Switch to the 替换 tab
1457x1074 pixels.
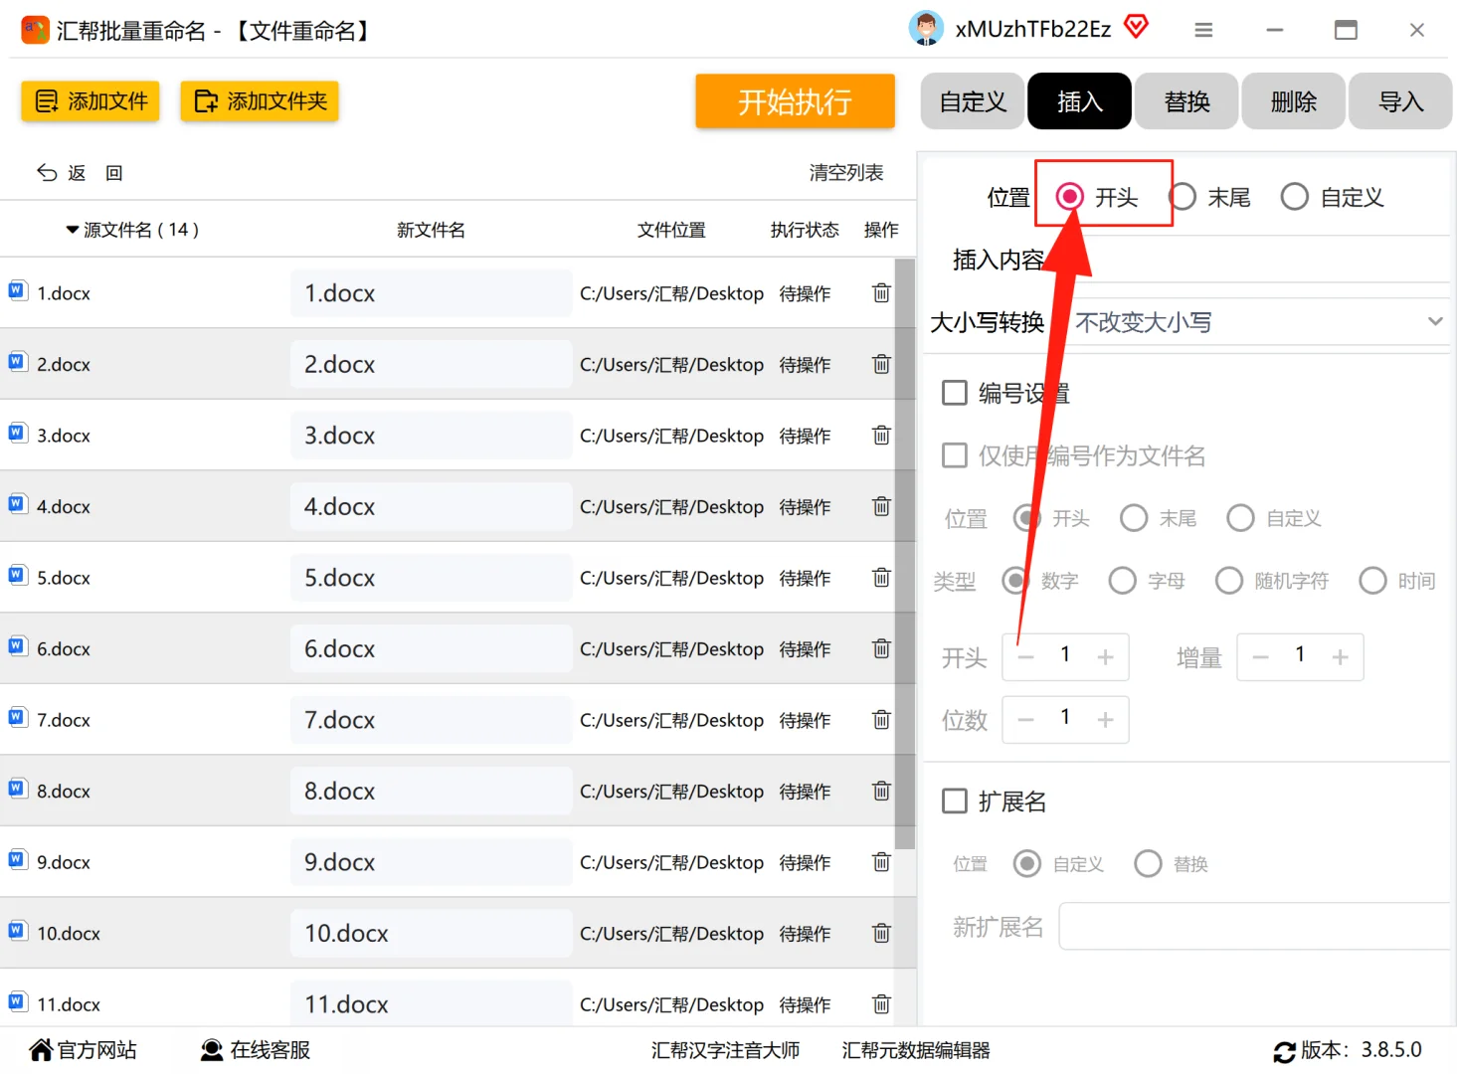click(x=1185, y=100)
